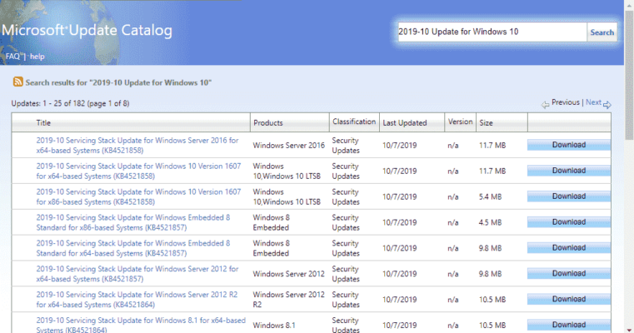Download the Windows Server 2012 R2 update
Image resolution: width=634 pixels, height=333 pixels.
(x=569, y=299)
